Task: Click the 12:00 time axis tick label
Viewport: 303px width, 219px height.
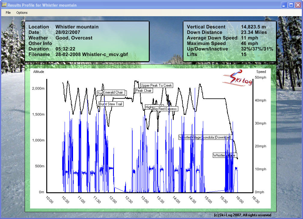Action: (x=113, y=200)
